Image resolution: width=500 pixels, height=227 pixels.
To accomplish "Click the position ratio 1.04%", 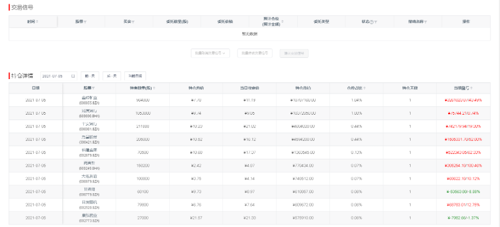I will point(356,100).
